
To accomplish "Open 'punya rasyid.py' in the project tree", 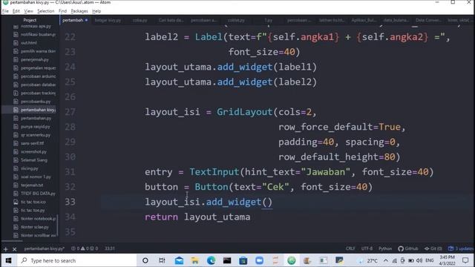I will tap(36, 127).
